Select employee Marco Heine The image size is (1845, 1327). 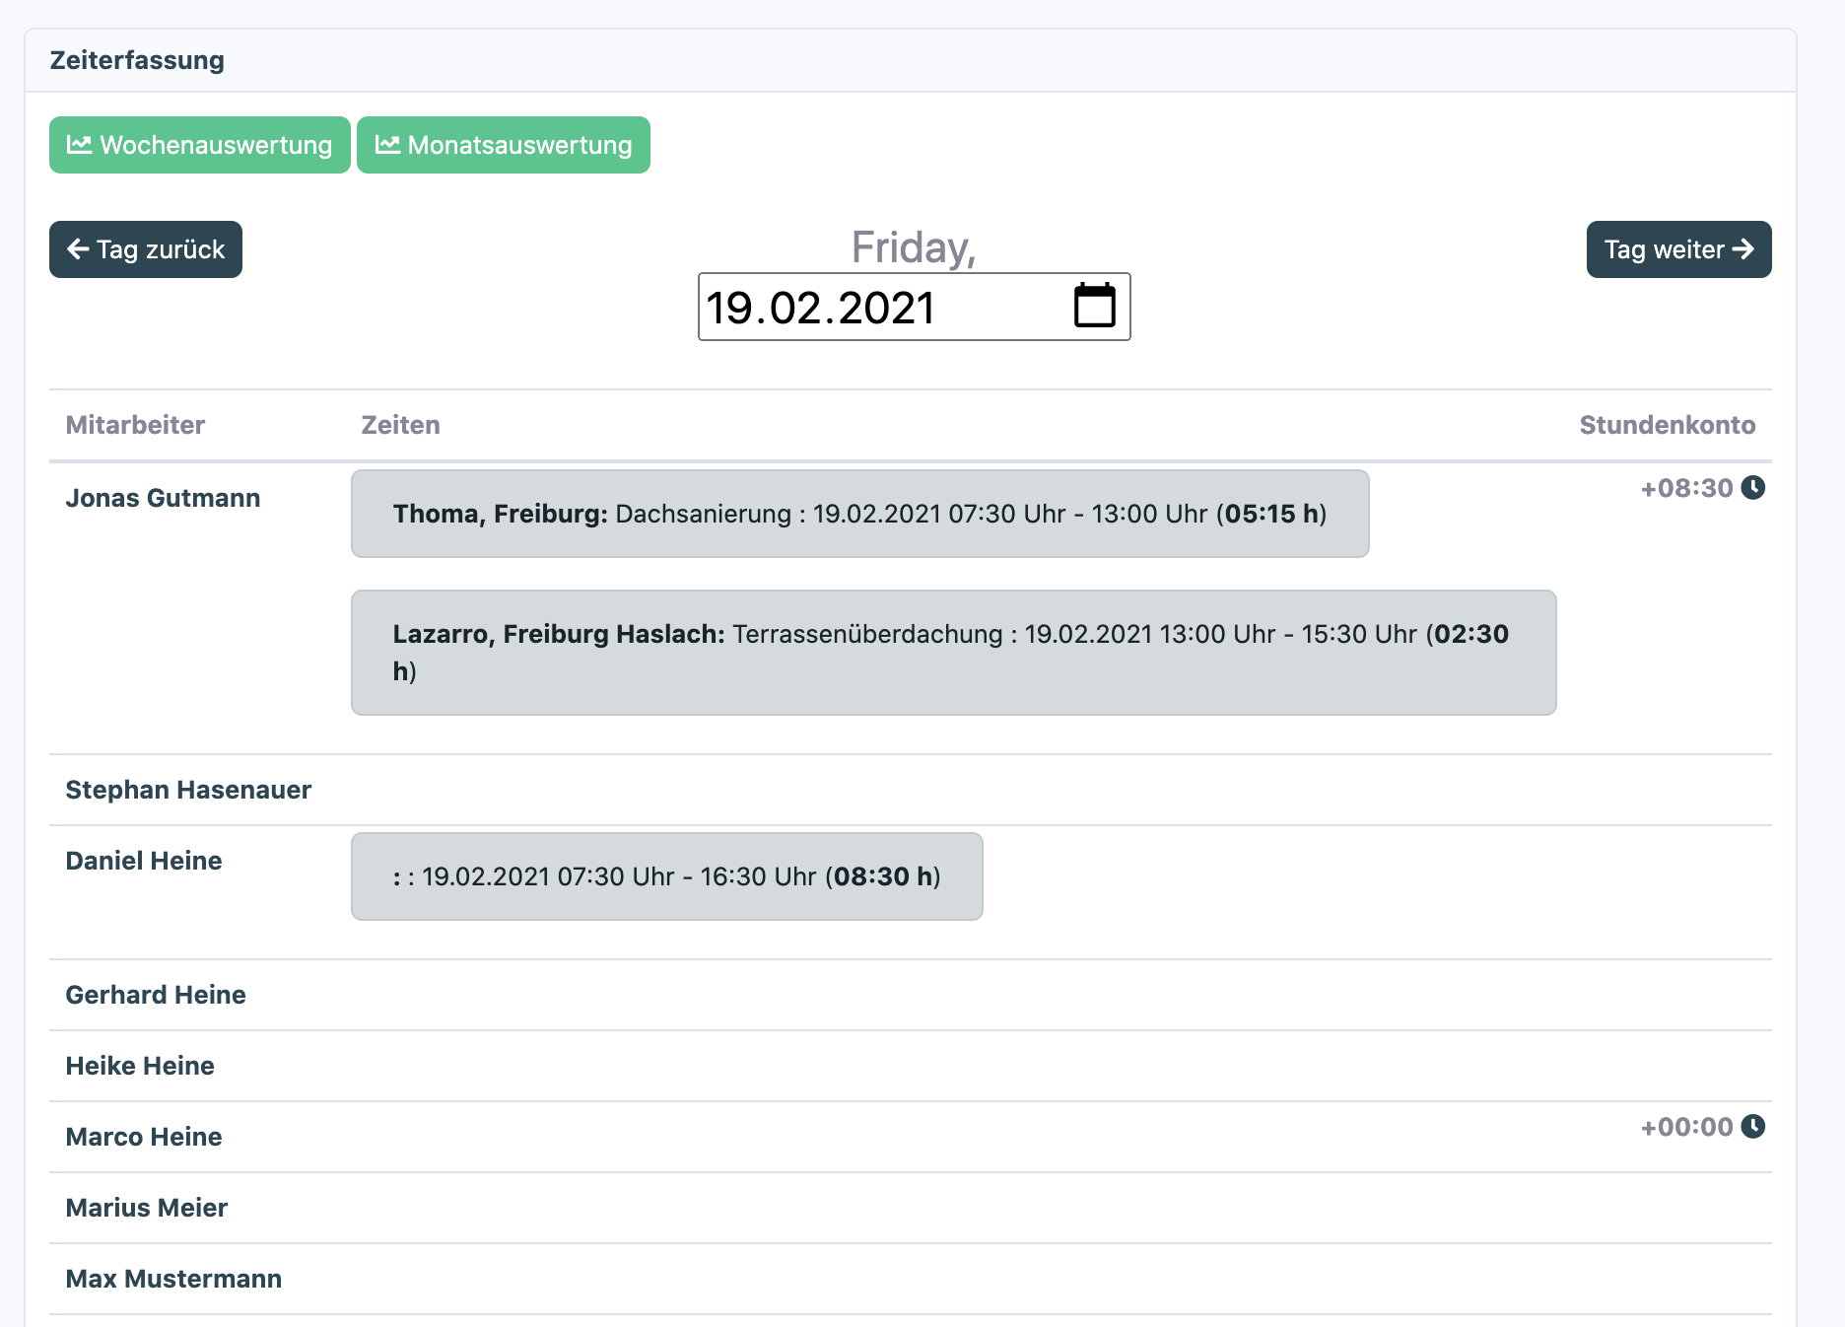coord(144,1137)
